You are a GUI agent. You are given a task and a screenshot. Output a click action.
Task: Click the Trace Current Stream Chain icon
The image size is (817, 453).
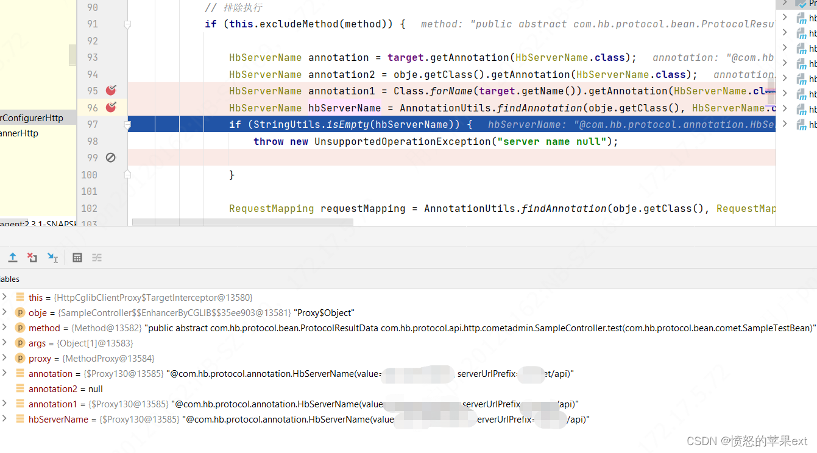click(x=97, y=258)
